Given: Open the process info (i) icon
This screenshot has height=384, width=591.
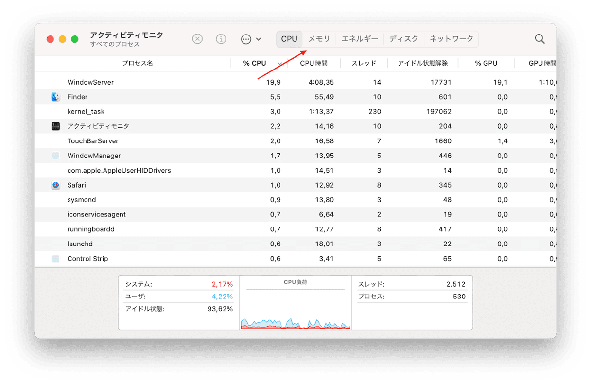Looking at the screenshot, I should click(x=221, y=39).
